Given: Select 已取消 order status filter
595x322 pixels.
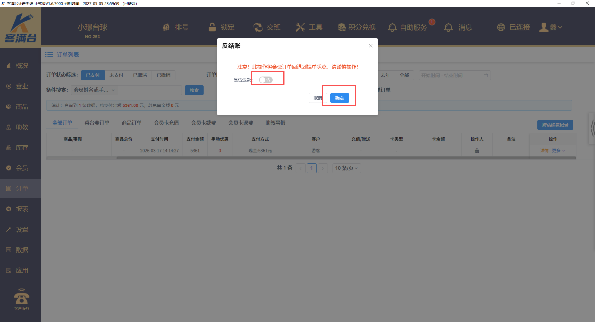Looking at the screenshot, I should point(140,75).
